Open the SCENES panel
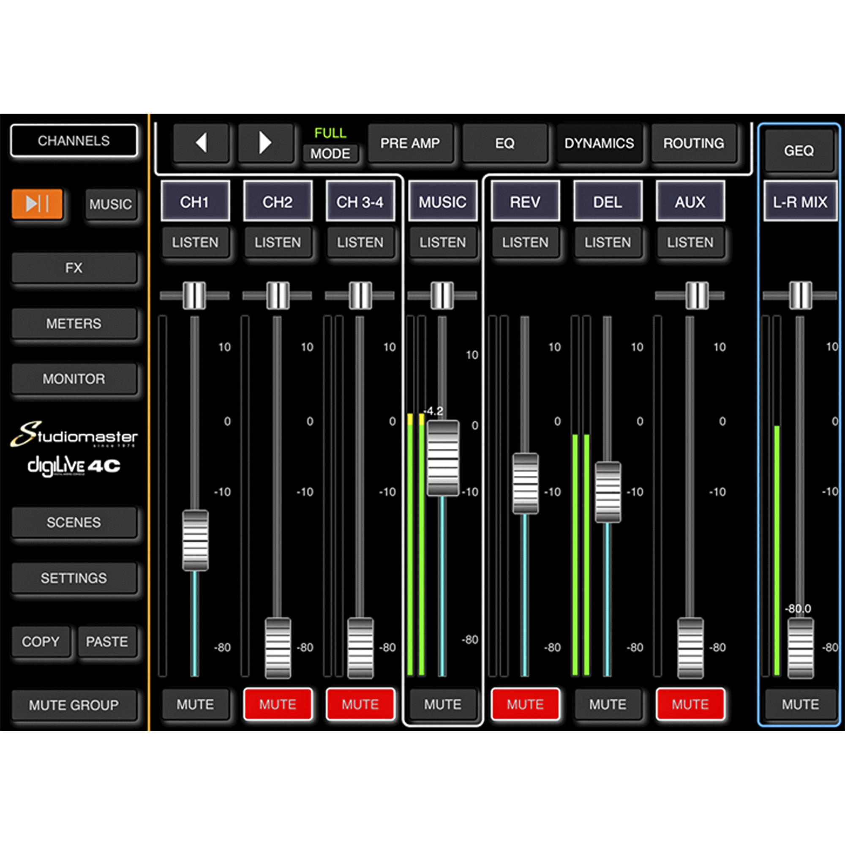Screen dimensions: 845x845 click(74, 522)
